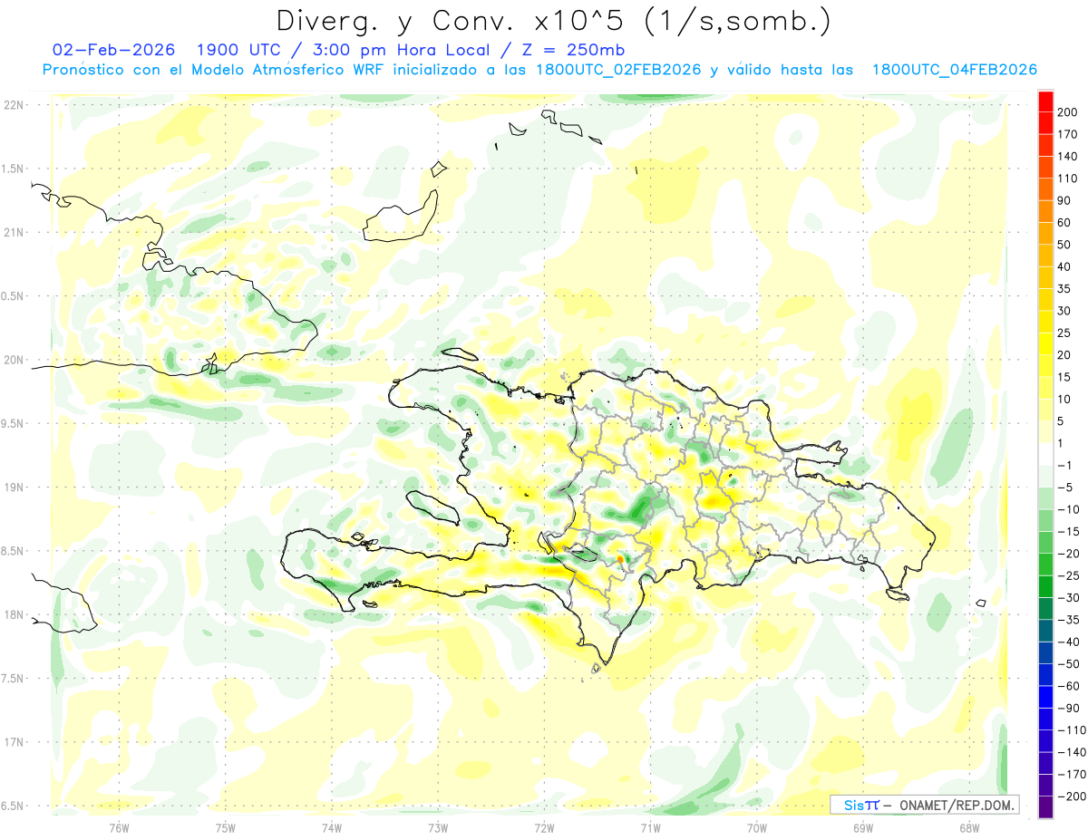Click the positive '200' color bar label
1088x840 pixels.
(x=1068, y=112)
